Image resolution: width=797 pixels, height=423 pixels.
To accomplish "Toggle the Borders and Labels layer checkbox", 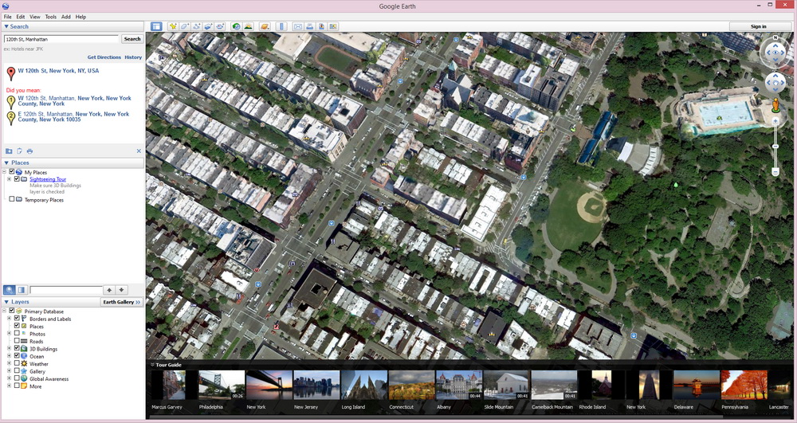I will tap(17, 319).
